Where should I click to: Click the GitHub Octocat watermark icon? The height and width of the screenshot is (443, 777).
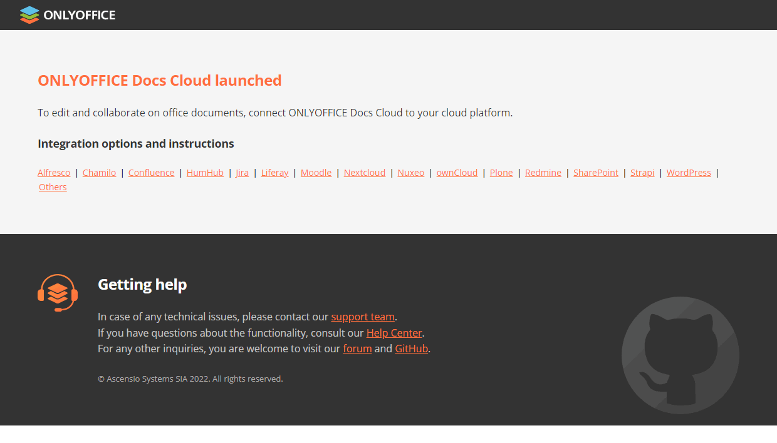680,355
